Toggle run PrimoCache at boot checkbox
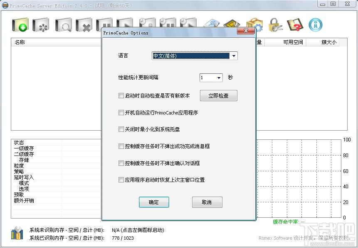Viewport: 358px width, 248px height. [x=121, y=112]
